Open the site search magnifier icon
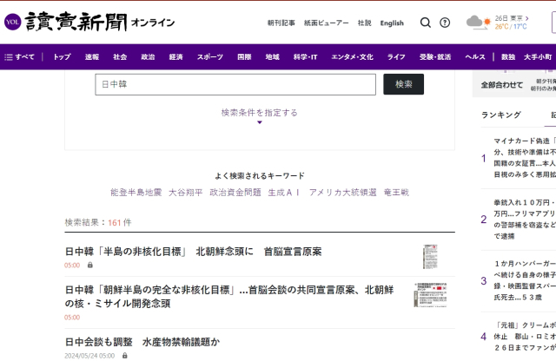 click(425, 23)
